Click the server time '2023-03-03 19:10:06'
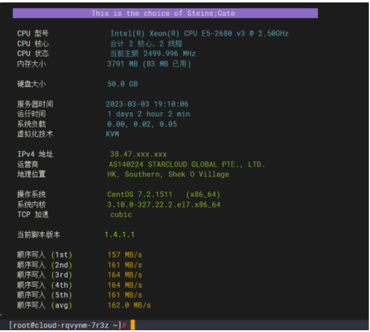The width and height of the screenshot is (370, 332). click(x=147, y=104)
